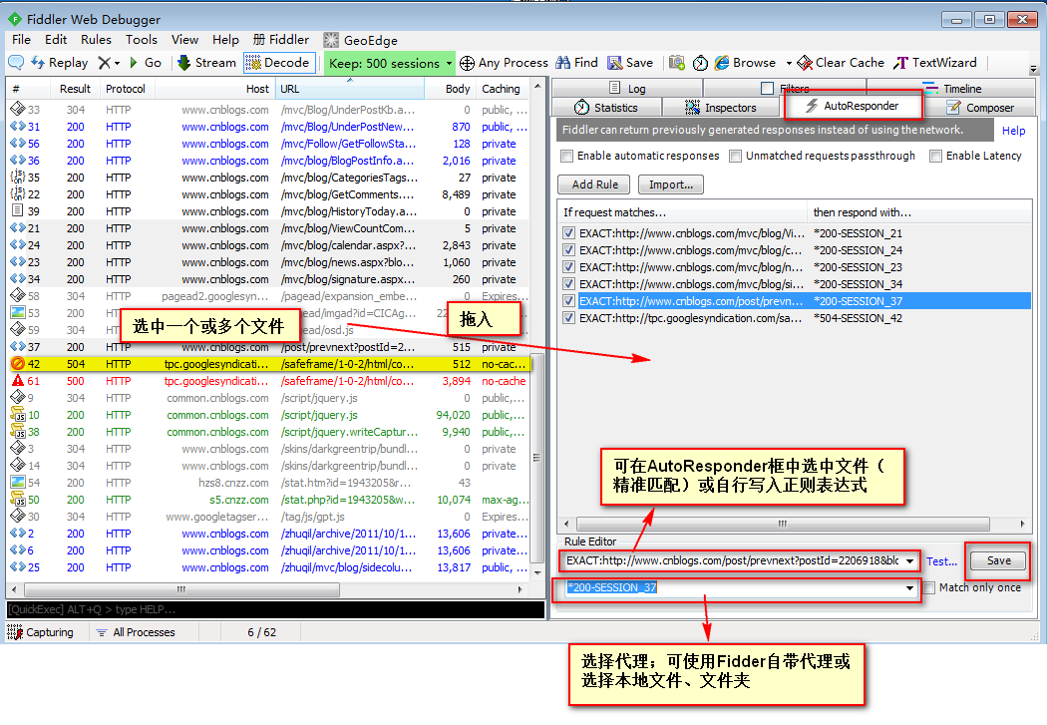
Task: Click the rule match URL text field
Action: pyautogui.click(x=733, y=561)
